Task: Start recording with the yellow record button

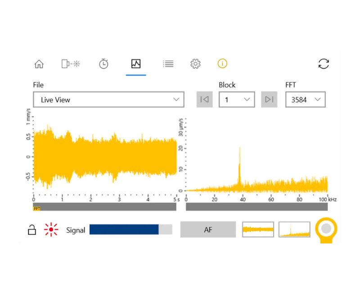Action: (326, 229)
